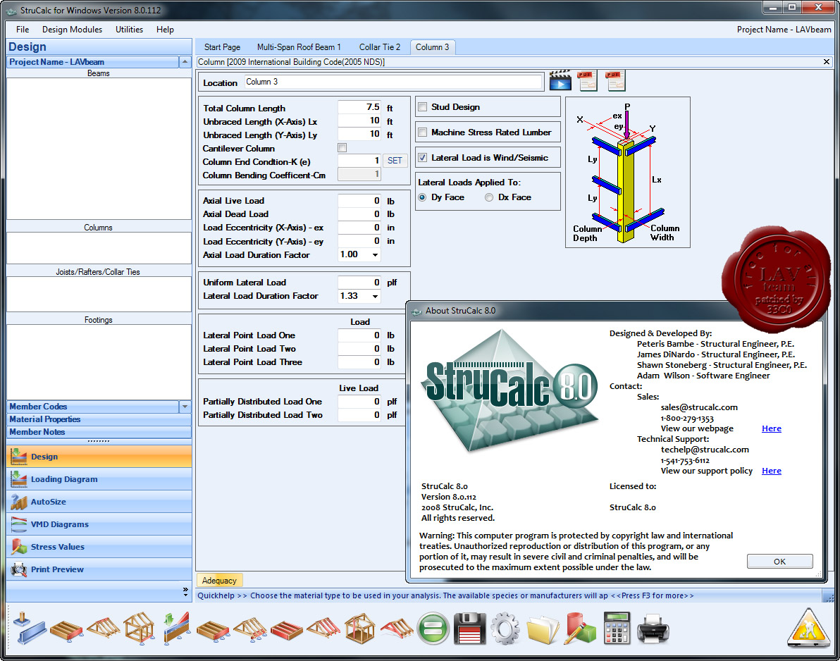Click the floppy disk save icon
840x661 pixels.
(x=469, y=628)
